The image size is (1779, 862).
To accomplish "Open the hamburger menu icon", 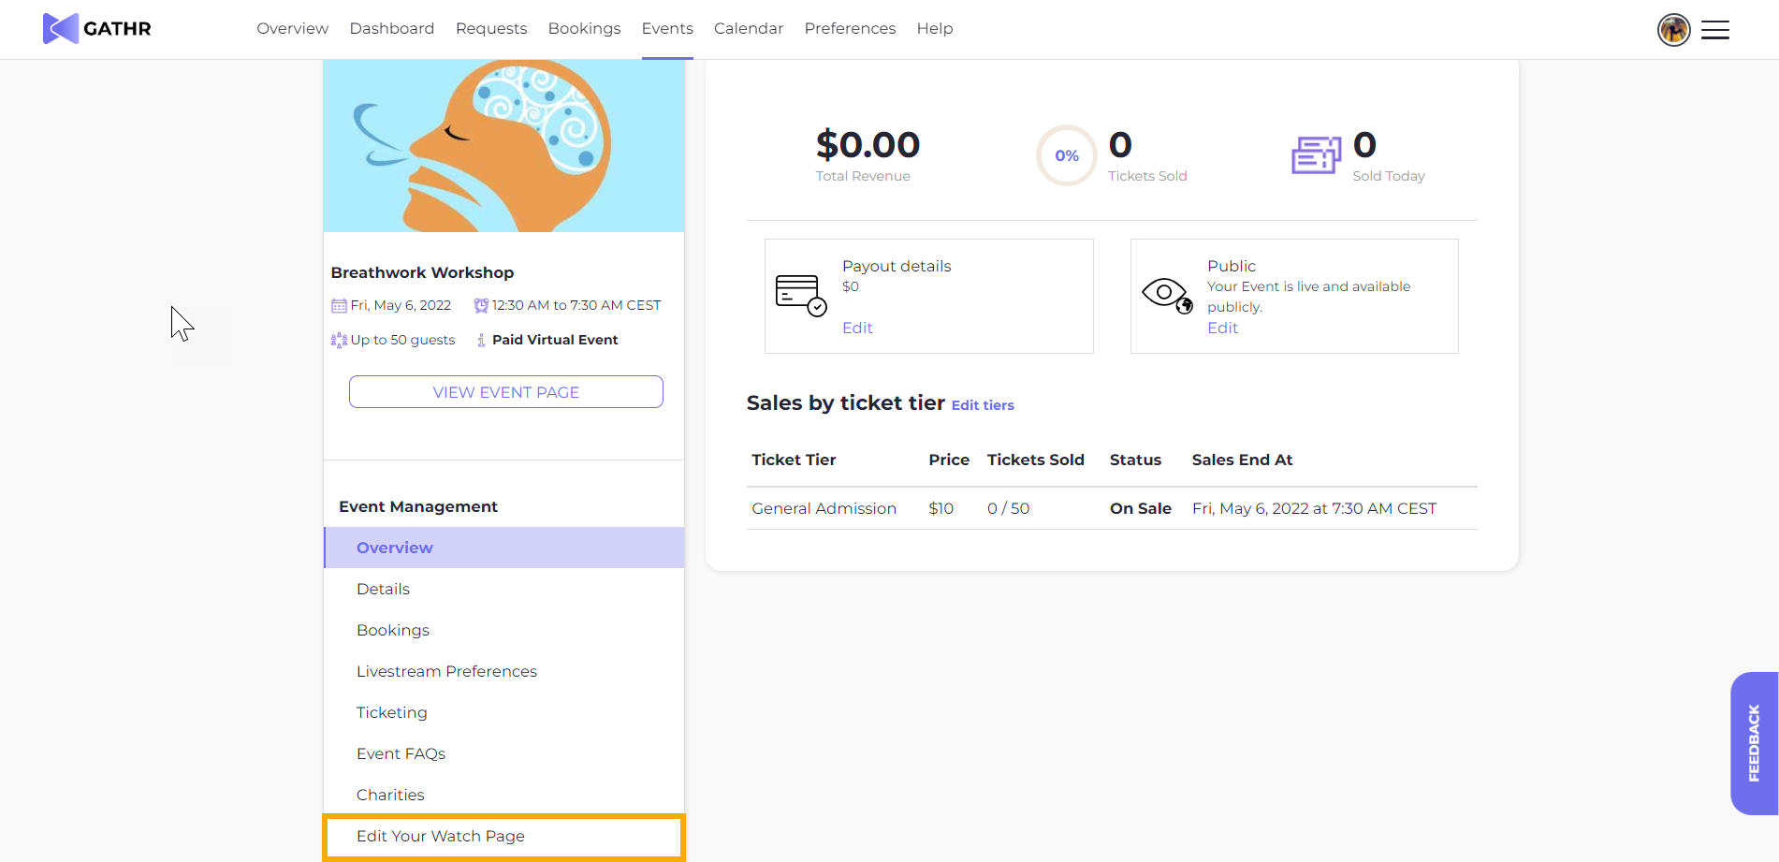I will point(1714,30).
